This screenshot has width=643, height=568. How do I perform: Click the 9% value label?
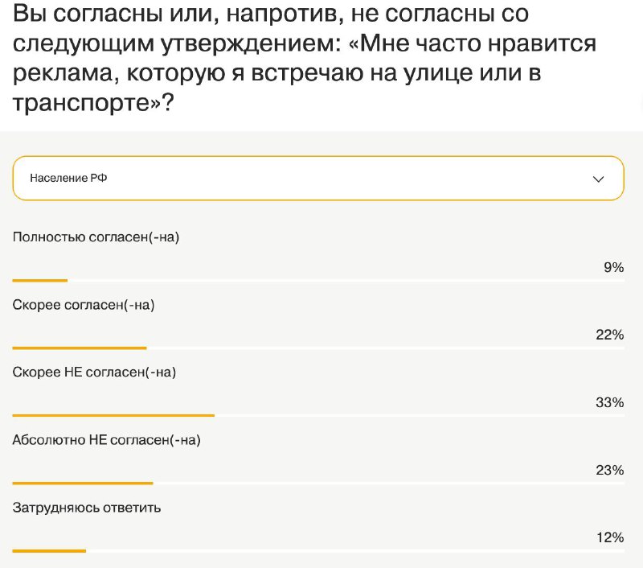[613, 267]
